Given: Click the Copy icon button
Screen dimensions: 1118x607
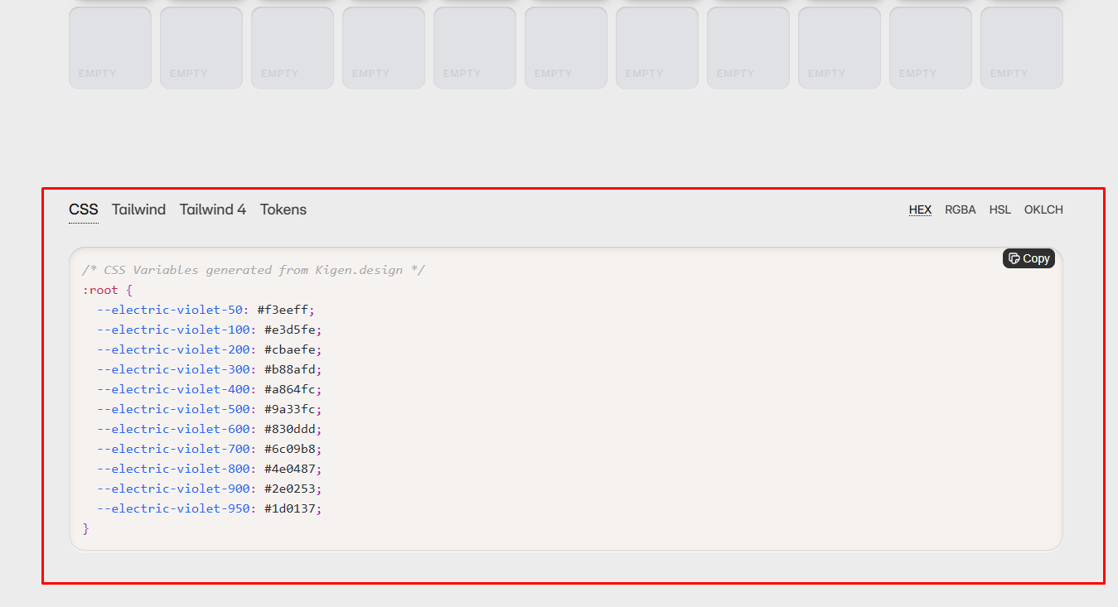Looking at the screenshot, I should click(1028, 258).
